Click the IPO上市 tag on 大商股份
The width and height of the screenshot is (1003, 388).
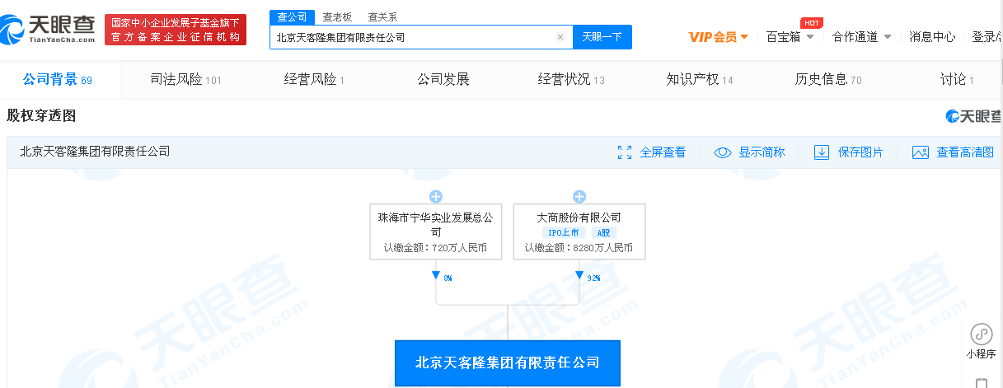point(564,233)
